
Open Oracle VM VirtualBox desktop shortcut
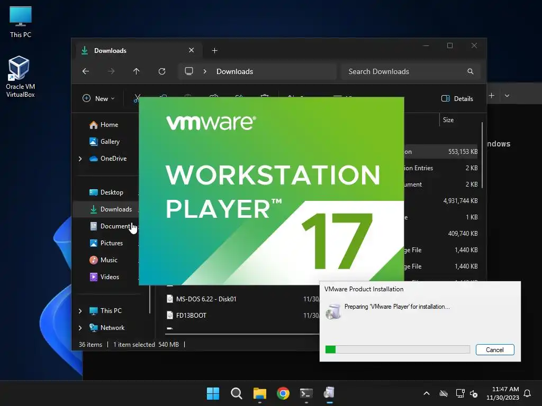[20, 77]
